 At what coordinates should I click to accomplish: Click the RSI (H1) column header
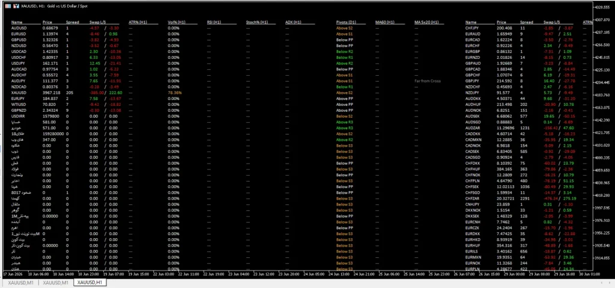[214, 22]
